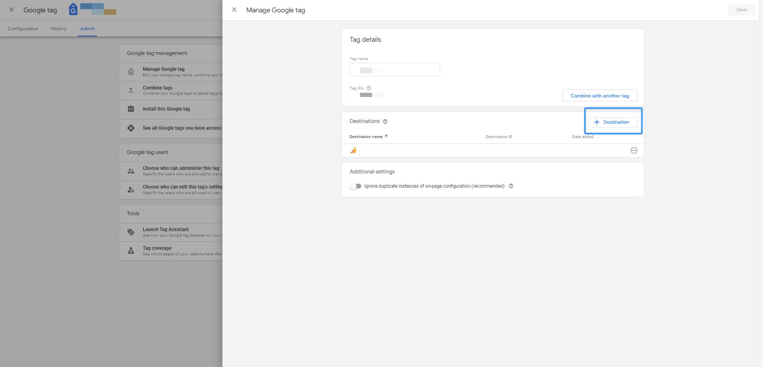
Task: Click the Manage Google tag icon
Action: [x=131, y=72]
